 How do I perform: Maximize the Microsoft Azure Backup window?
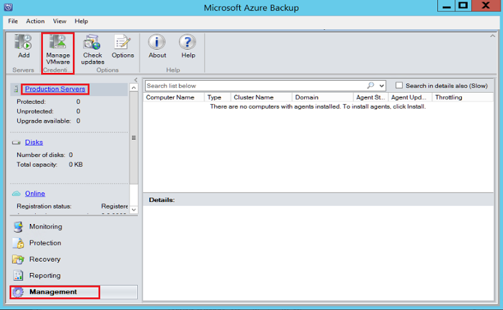(463, 6)
